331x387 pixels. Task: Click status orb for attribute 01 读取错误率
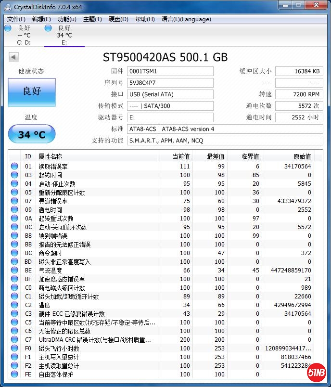coord(14,167)
